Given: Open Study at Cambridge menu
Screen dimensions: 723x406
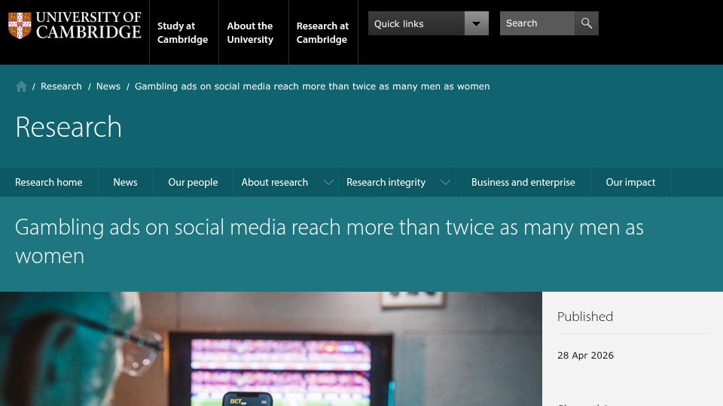Looking at the screenshot, I should (182, 32).
